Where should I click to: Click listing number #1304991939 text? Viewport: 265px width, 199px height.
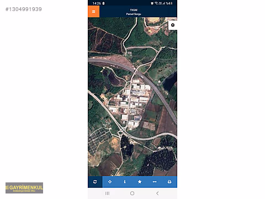pos(24,9)
